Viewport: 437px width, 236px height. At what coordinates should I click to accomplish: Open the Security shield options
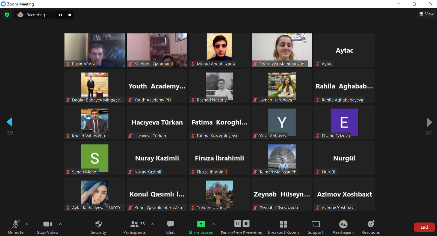click(x=98, y=227)
